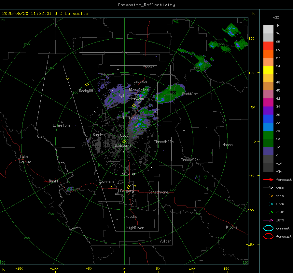Image resolution: width=293 pixels, height=273 pixels.
Task: Click the small echo southeast of Banff
Action: point(70,189)
